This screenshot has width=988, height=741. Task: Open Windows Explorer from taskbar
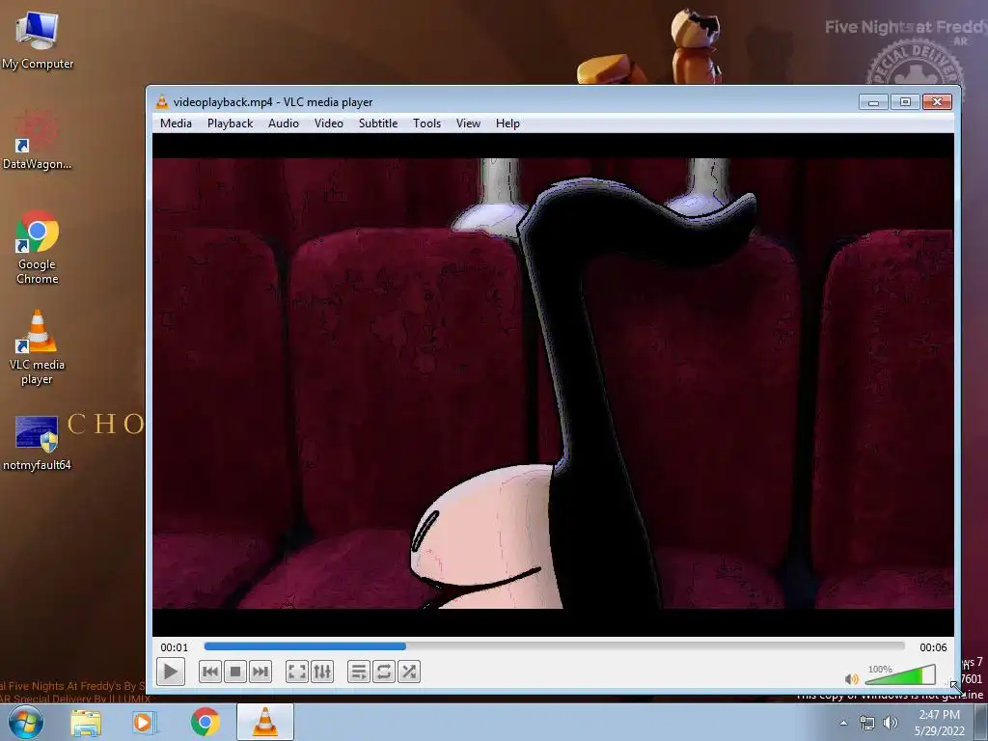click(x=86, y=723)
